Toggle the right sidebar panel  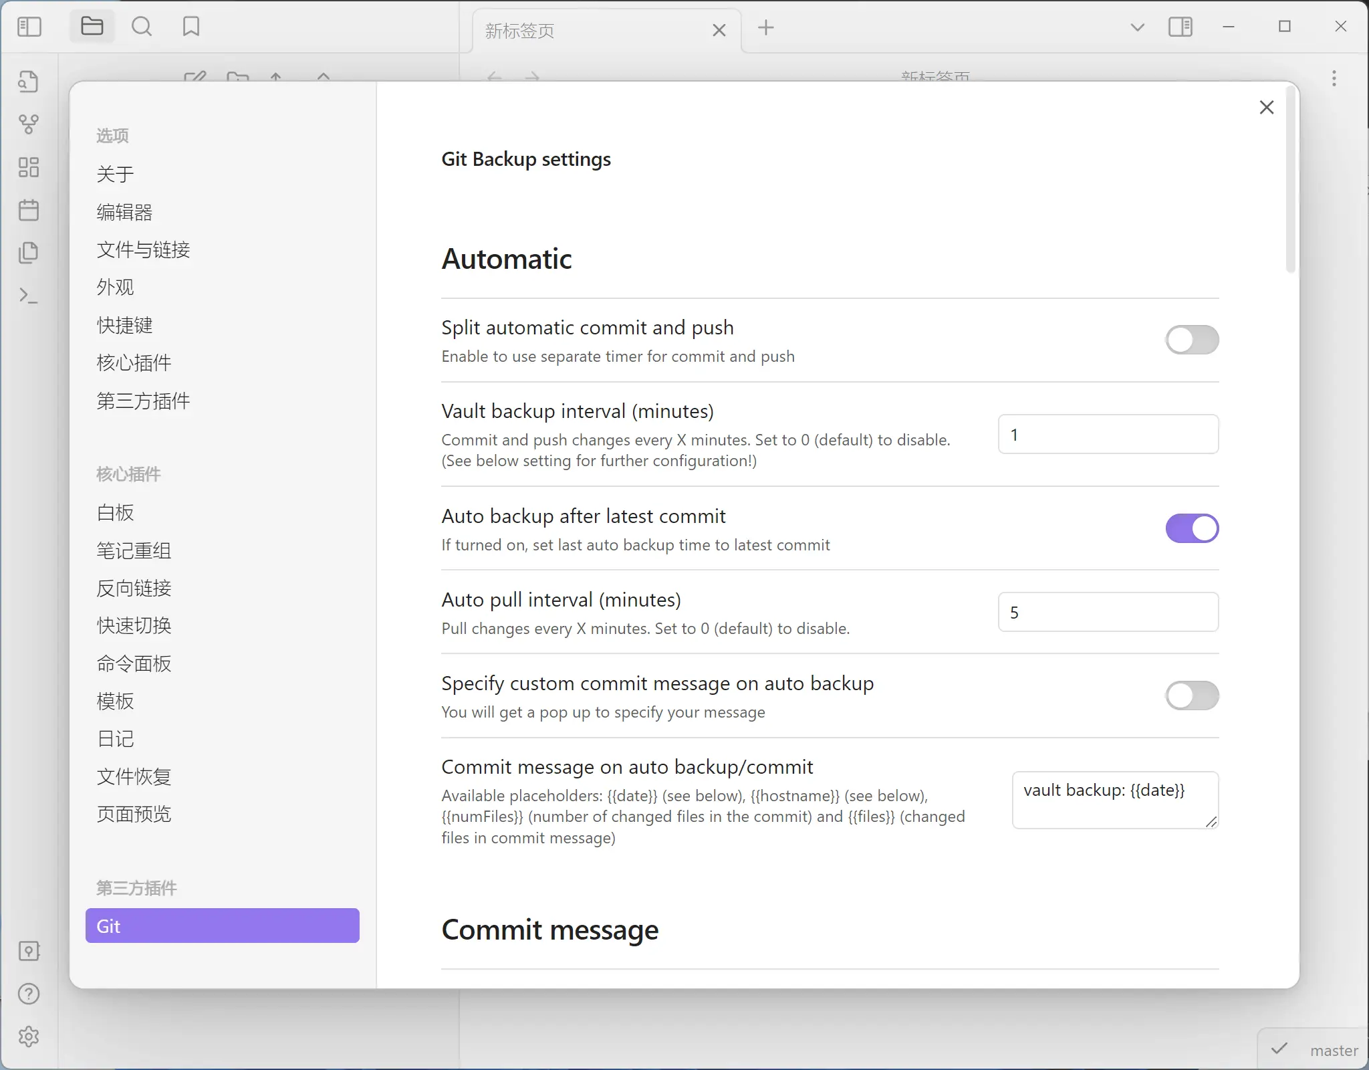pos(1180,27)
